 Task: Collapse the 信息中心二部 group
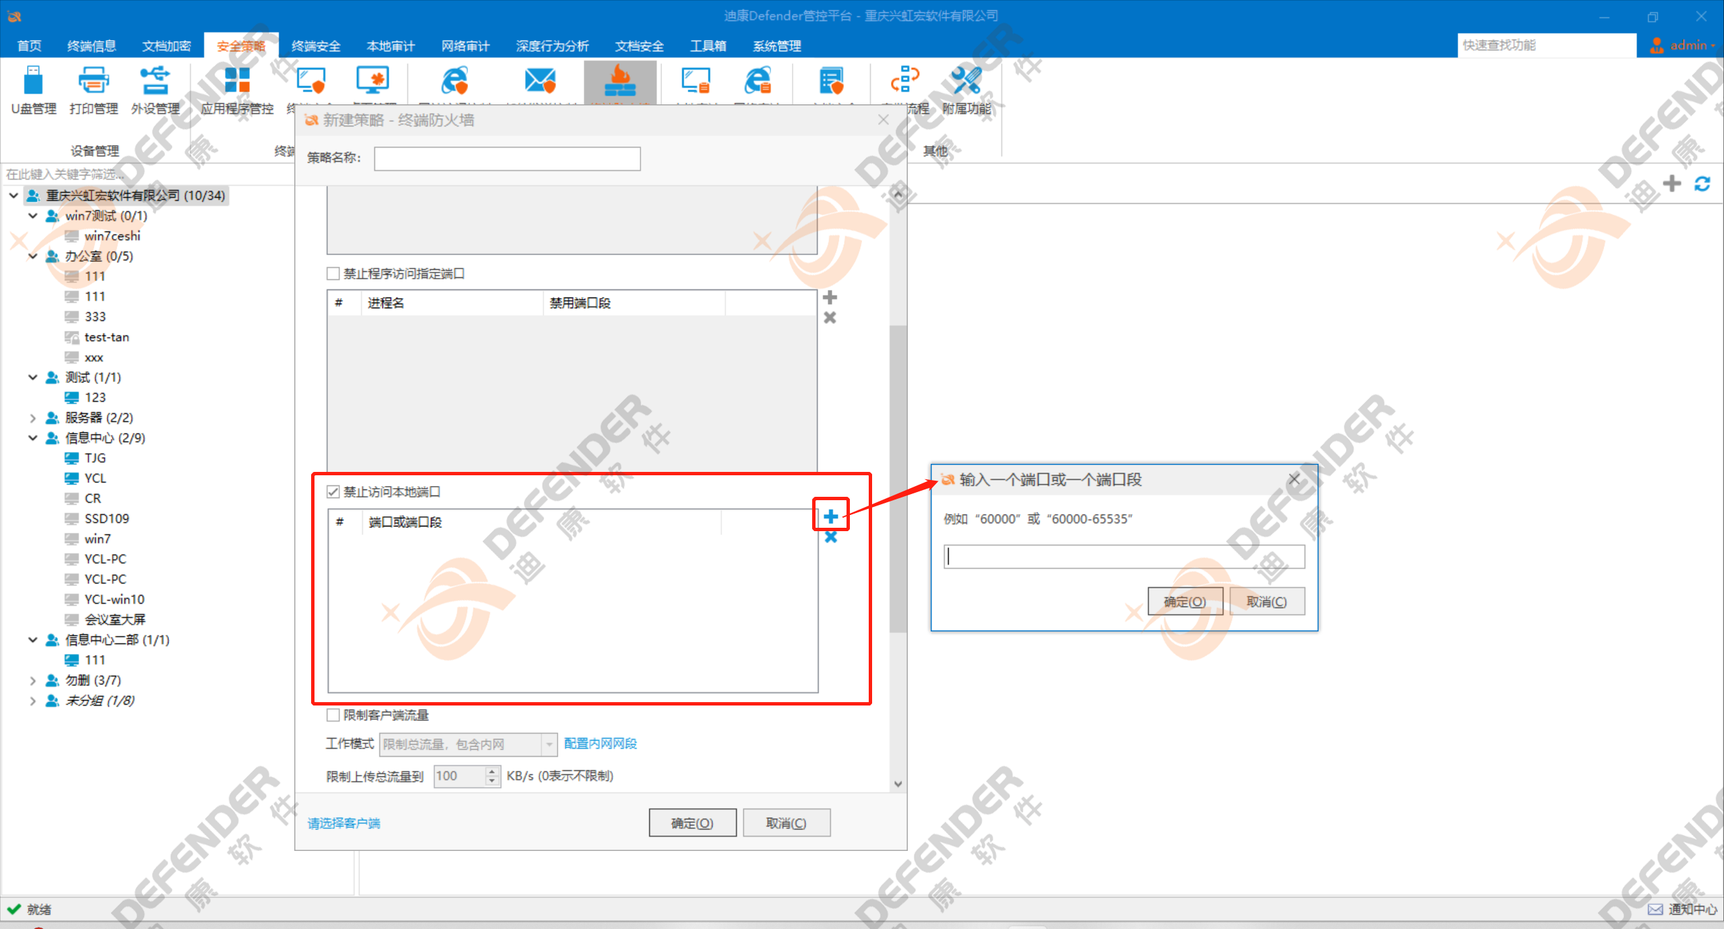coord(32,640)
